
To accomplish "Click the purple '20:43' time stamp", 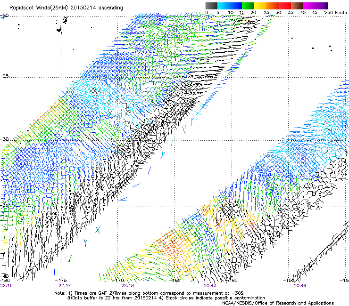I will point(210,286).
